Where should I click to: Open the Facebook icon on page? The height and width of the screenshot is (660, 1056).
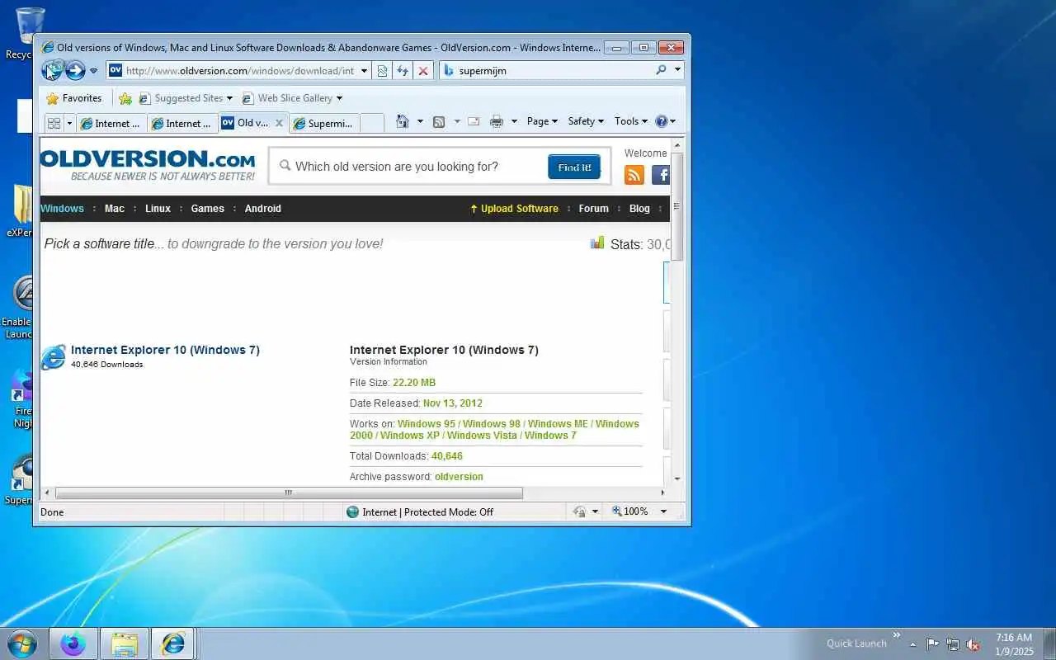pos(661,174)
